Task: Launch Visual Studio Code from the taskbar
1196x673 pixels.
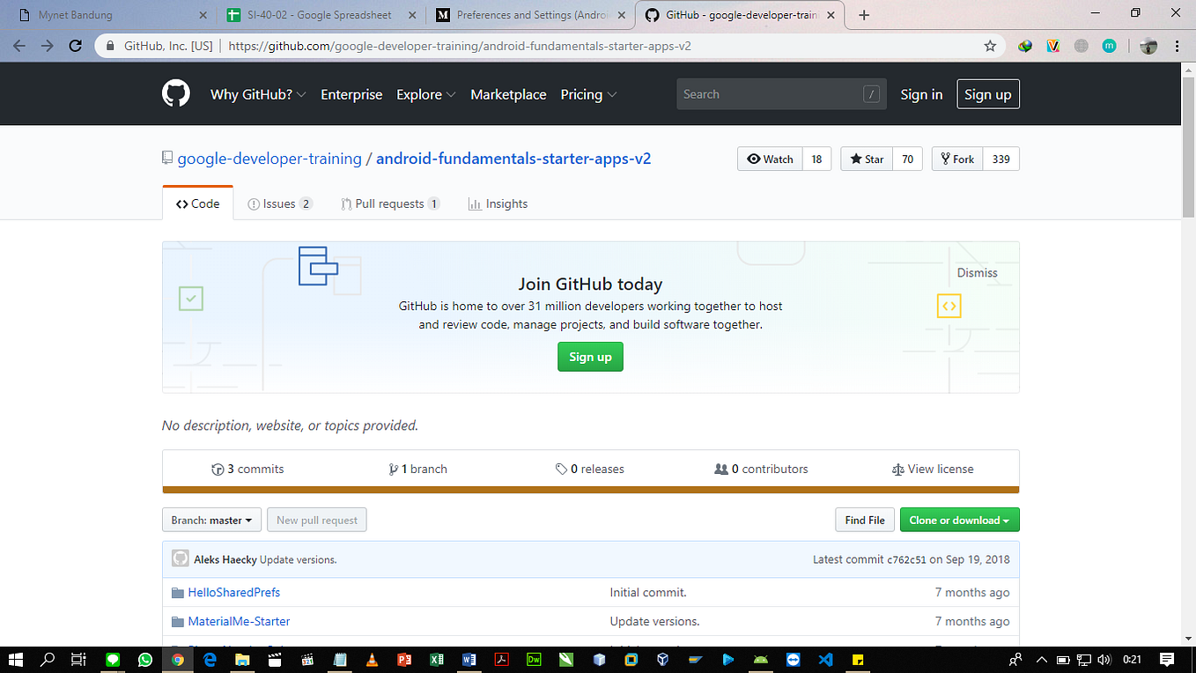Action: 825,660
